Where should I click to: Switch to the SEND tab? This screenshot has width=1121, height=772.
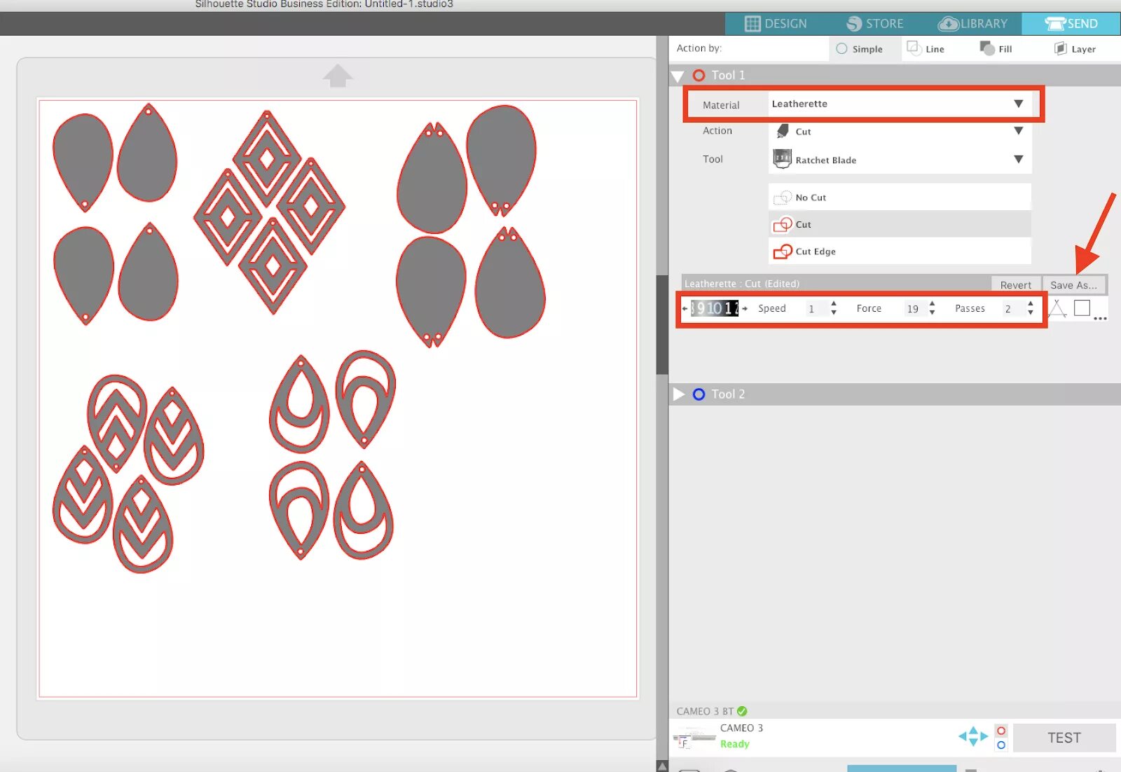point(1071,24)
